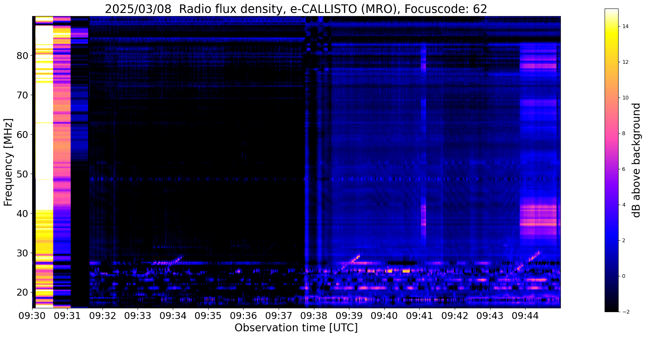Click the blue region of the colorbar near 2

(x=611, y=241)
